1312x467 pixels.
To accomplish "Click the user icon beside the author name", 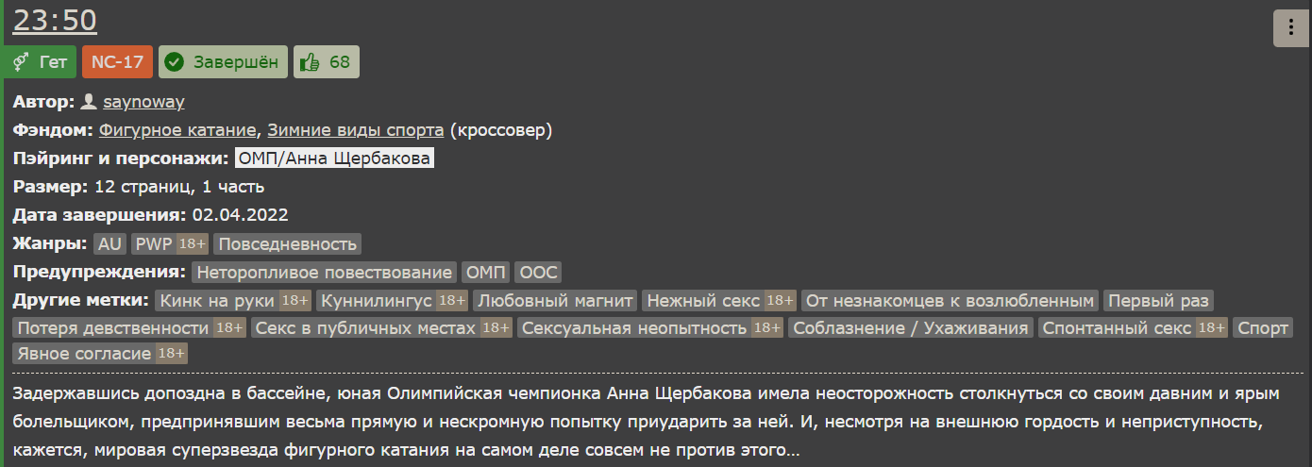I will point(89,102).
